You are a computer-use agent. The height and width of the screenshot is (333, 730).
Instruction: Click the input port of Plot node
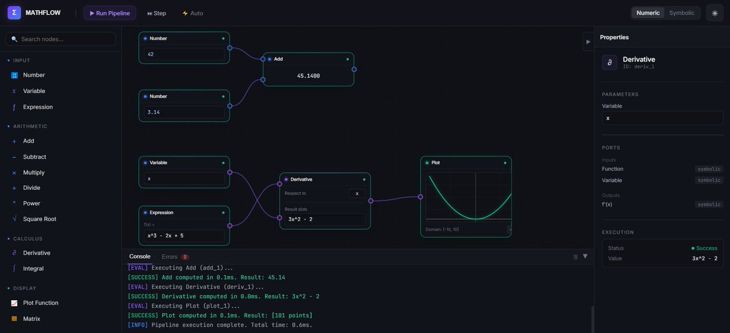tap(420, 197)
